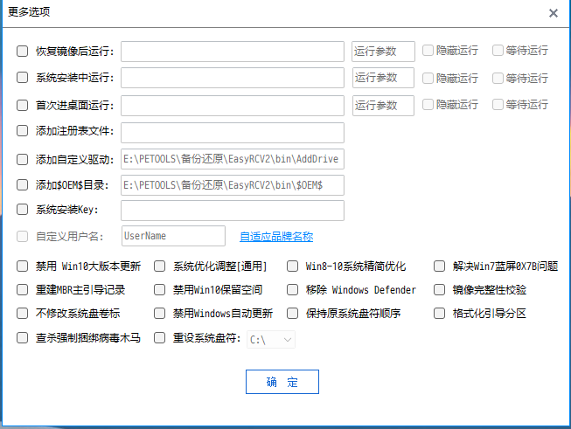Image resolution: width=571 pixels, height=429 pixels.
Task: Click 运行参数 field for 恢复镜像后运行
Action: 383,52
